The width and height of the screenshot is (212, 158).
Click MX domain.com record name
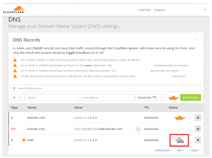pos(36,129)
